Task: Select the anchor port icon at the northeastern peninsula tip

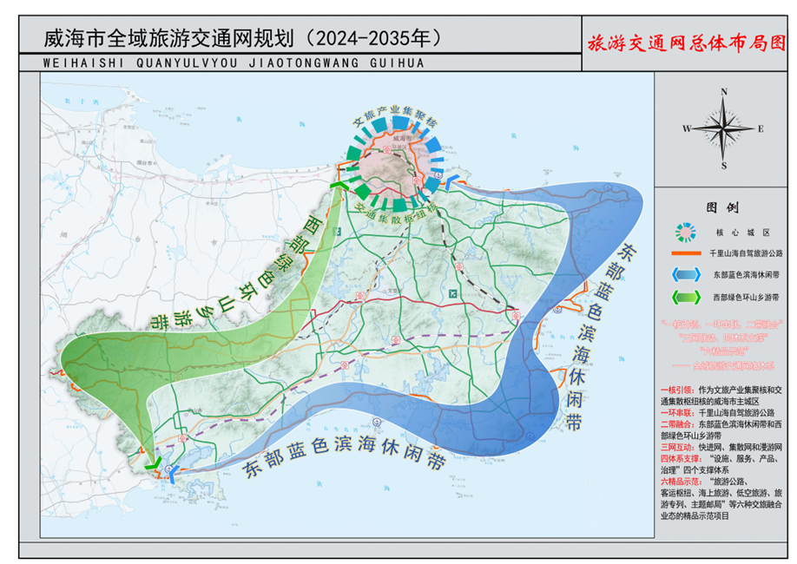Action: point(609,187)
